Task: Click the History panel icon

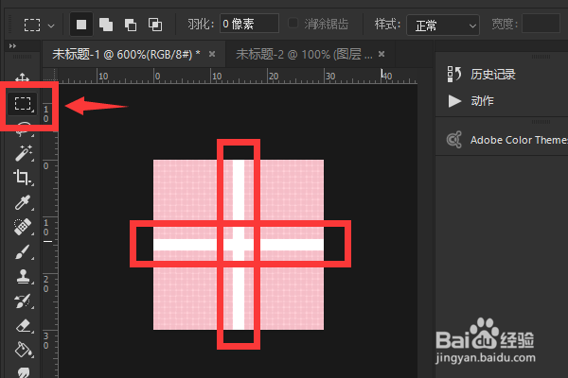Action: 453,74
